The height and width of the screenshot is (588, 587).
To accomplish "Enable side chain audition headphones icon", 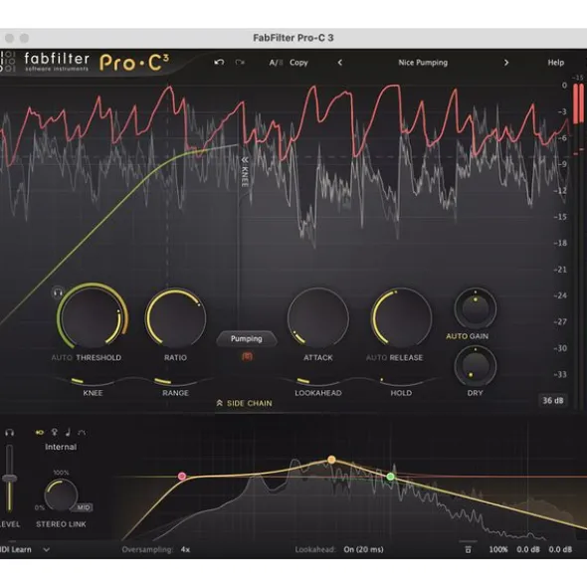I will [9, 433].
